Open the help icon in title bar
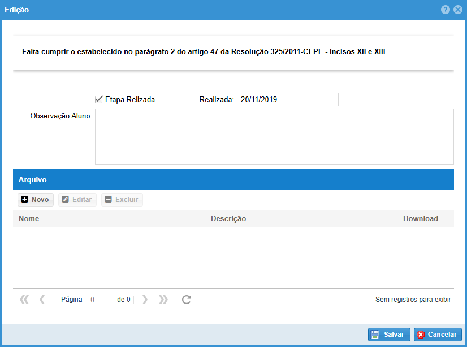Viewport: 467px width, 347px height. [446, 10]
